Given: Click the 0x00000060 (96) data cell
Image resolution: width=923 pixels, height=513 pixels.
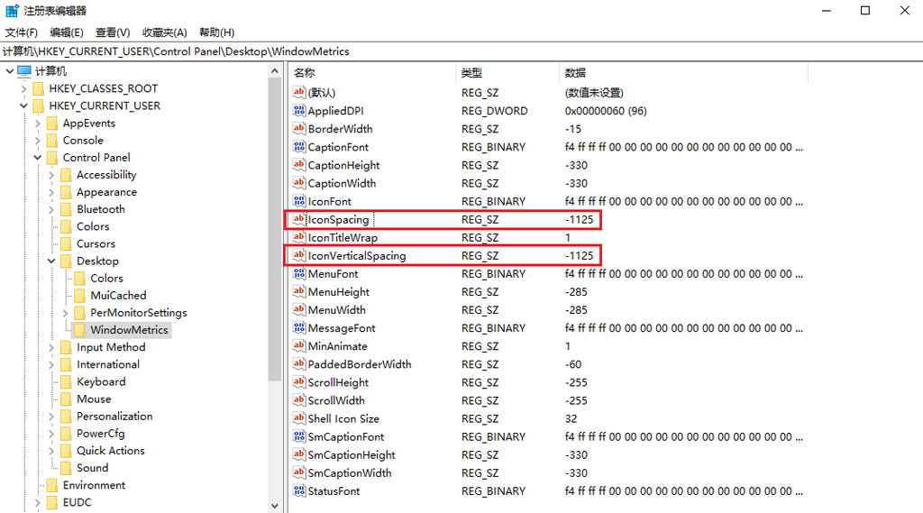Looking at the screenshot, I should 606,111.
